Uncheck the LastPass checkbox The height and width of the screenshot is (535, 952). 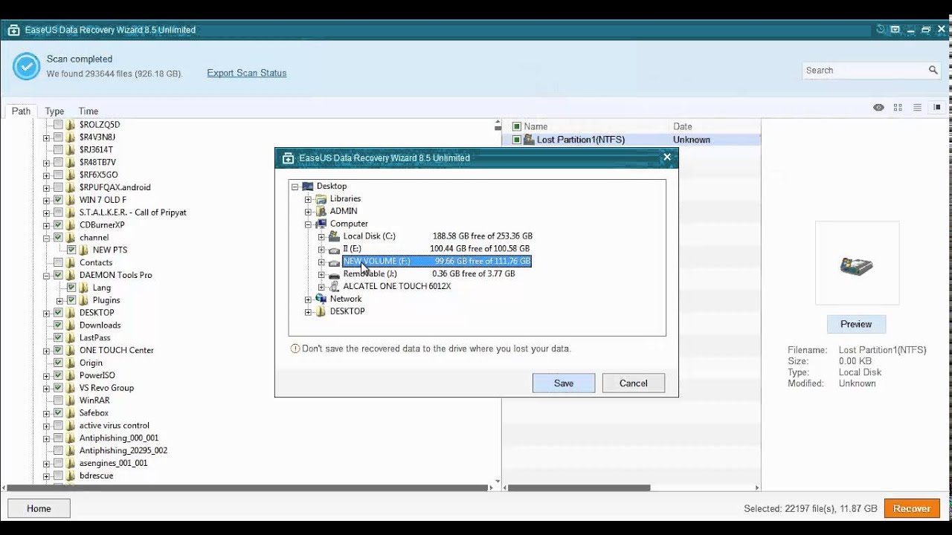coord(58,337)
